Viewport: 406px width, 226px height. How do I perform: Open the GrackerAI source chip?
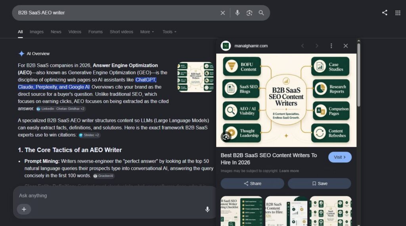tap(103, 176)
